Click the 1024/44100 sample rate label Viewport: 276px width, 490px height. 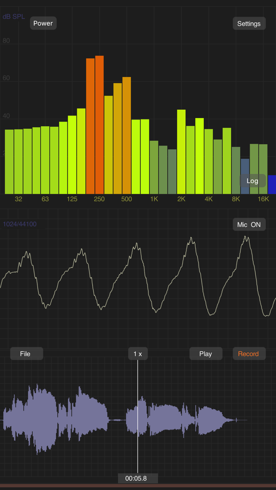(x=20, y=224)
